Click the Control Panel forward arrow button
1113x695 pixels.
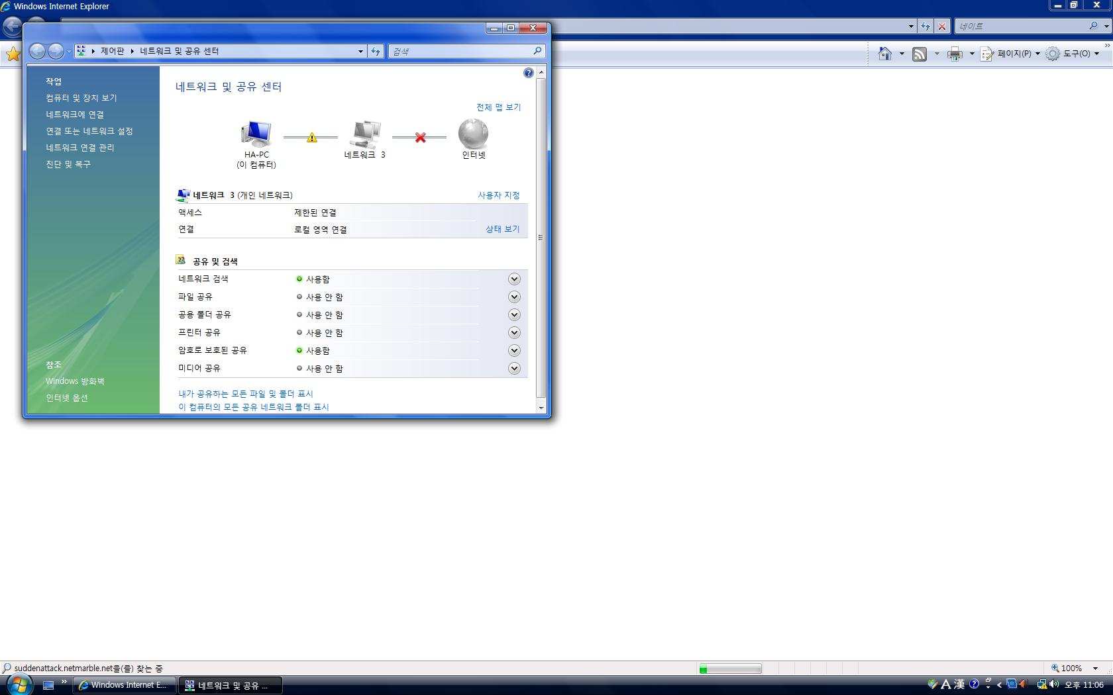[56, 51]
